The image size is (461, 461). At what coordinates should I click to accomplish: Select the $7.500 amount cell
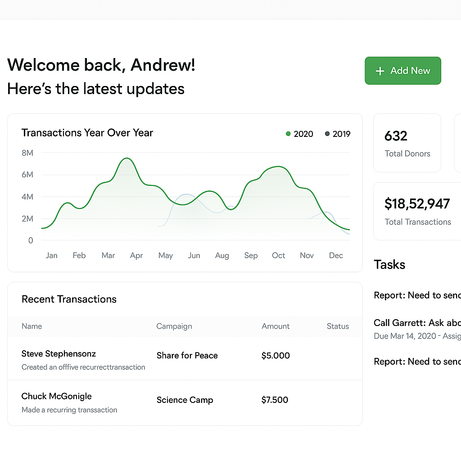pyautogui.click(x=275, y=400)
